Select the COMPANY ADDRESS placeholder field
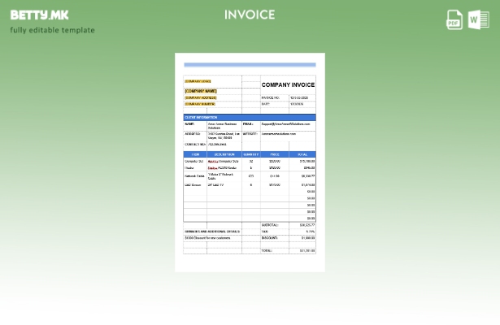 pyautogui.click(x=201, y=97)
